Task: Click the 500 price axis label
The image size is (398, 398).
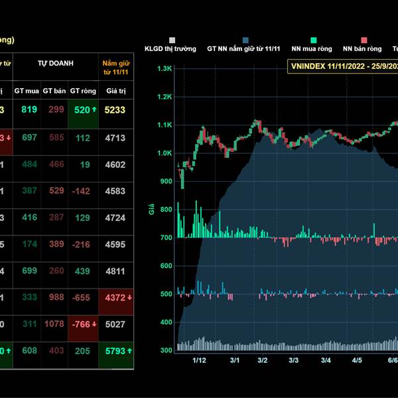Action: [166, 294]
